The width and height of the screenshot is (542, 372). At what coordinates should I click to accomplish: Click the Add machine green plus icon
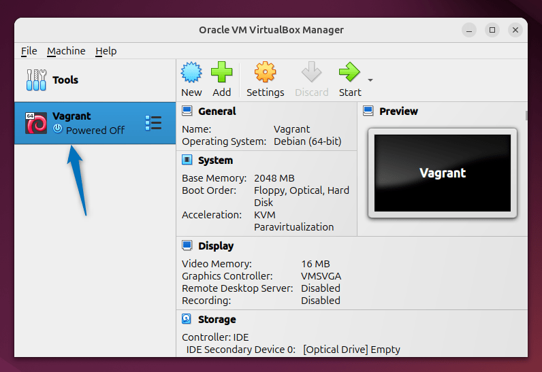[221, 73]
